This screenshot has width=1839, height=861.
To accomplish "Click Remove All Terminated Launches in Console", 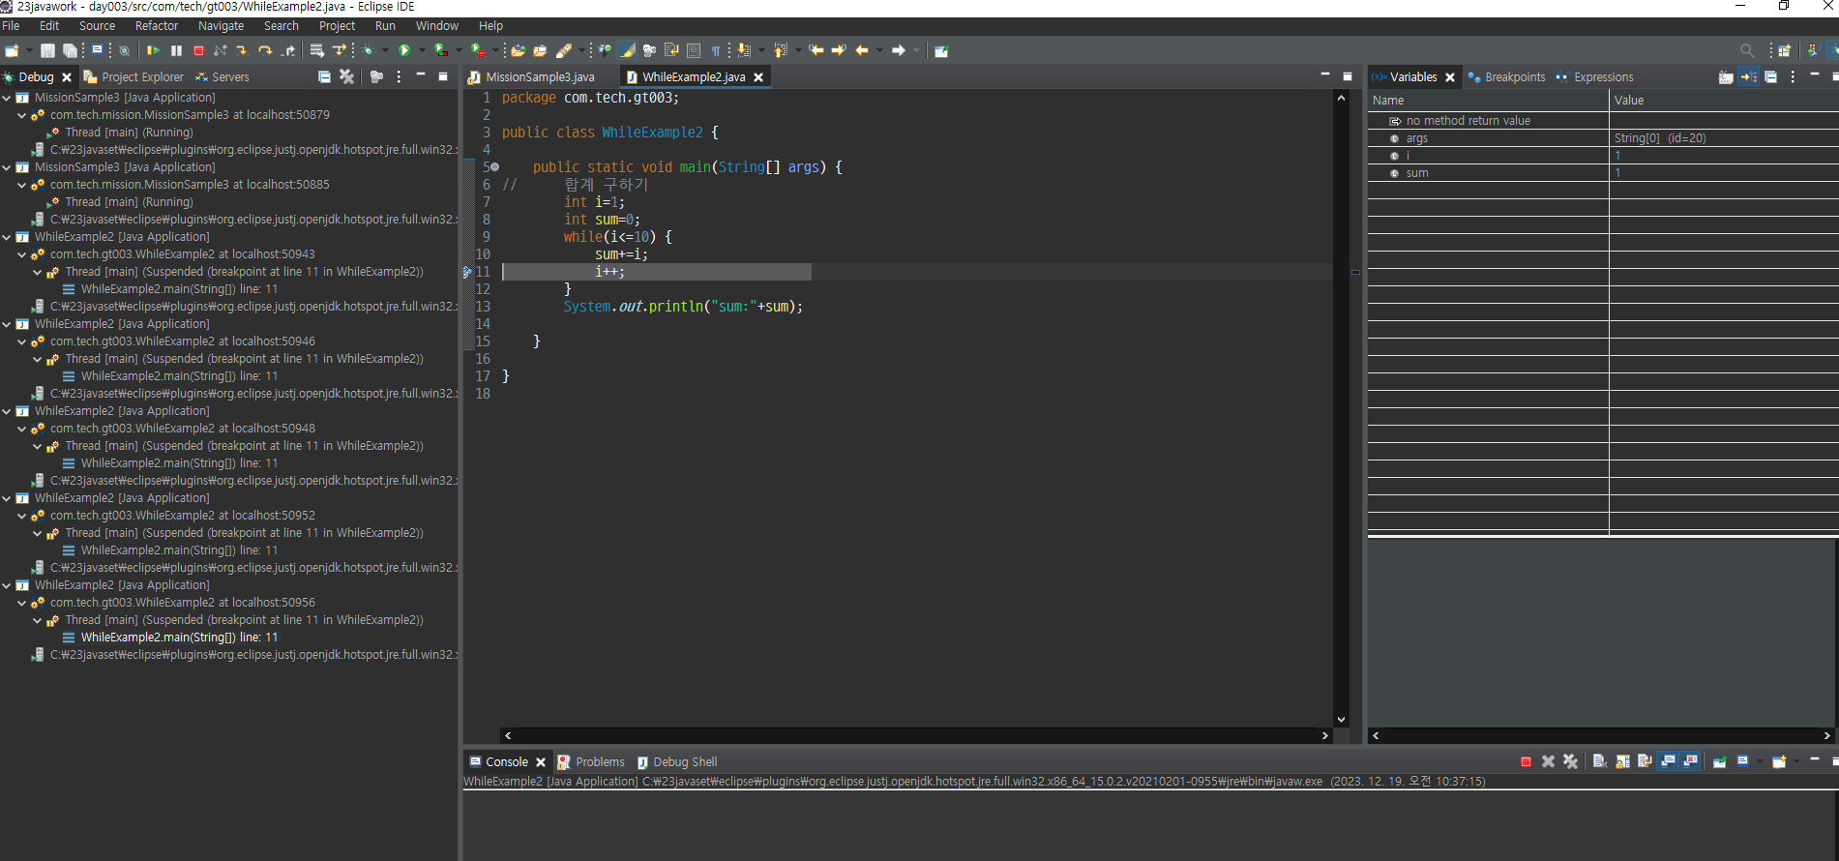I will 1570,761.
